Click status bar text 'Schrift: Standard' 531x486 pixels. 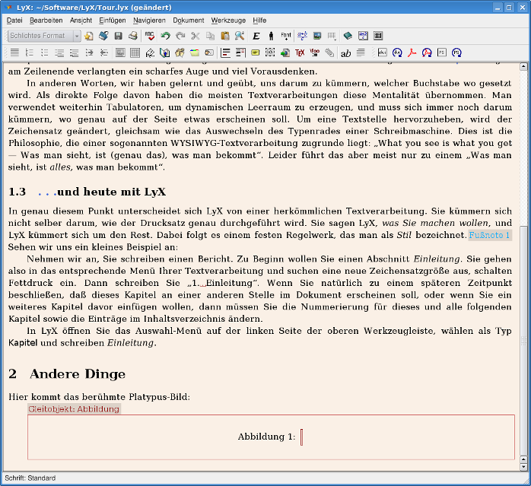[30, 478]
